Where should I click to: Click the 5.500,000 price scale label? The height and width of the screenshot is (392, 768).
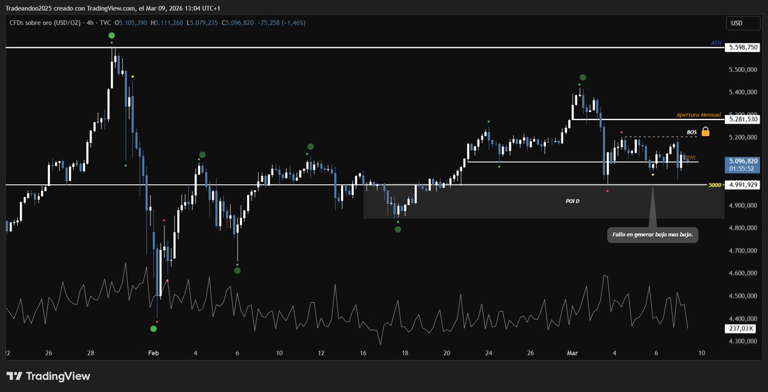(x=743, y=70)
